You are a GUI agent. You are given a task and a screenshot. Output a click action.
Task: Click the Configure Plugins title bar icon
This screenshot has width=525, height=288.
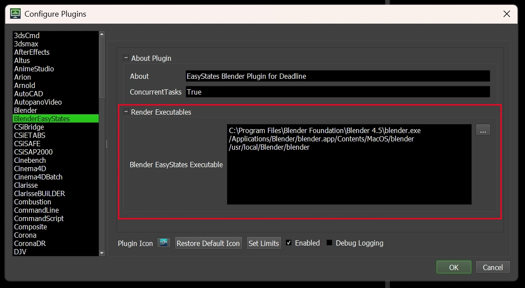click(15, 14)
